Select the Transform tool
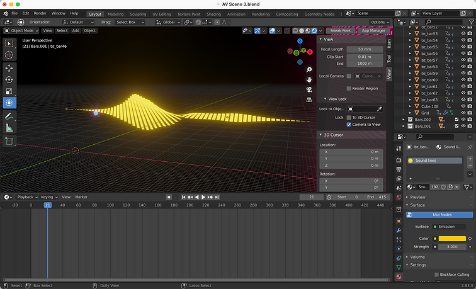 coord(9,103)
